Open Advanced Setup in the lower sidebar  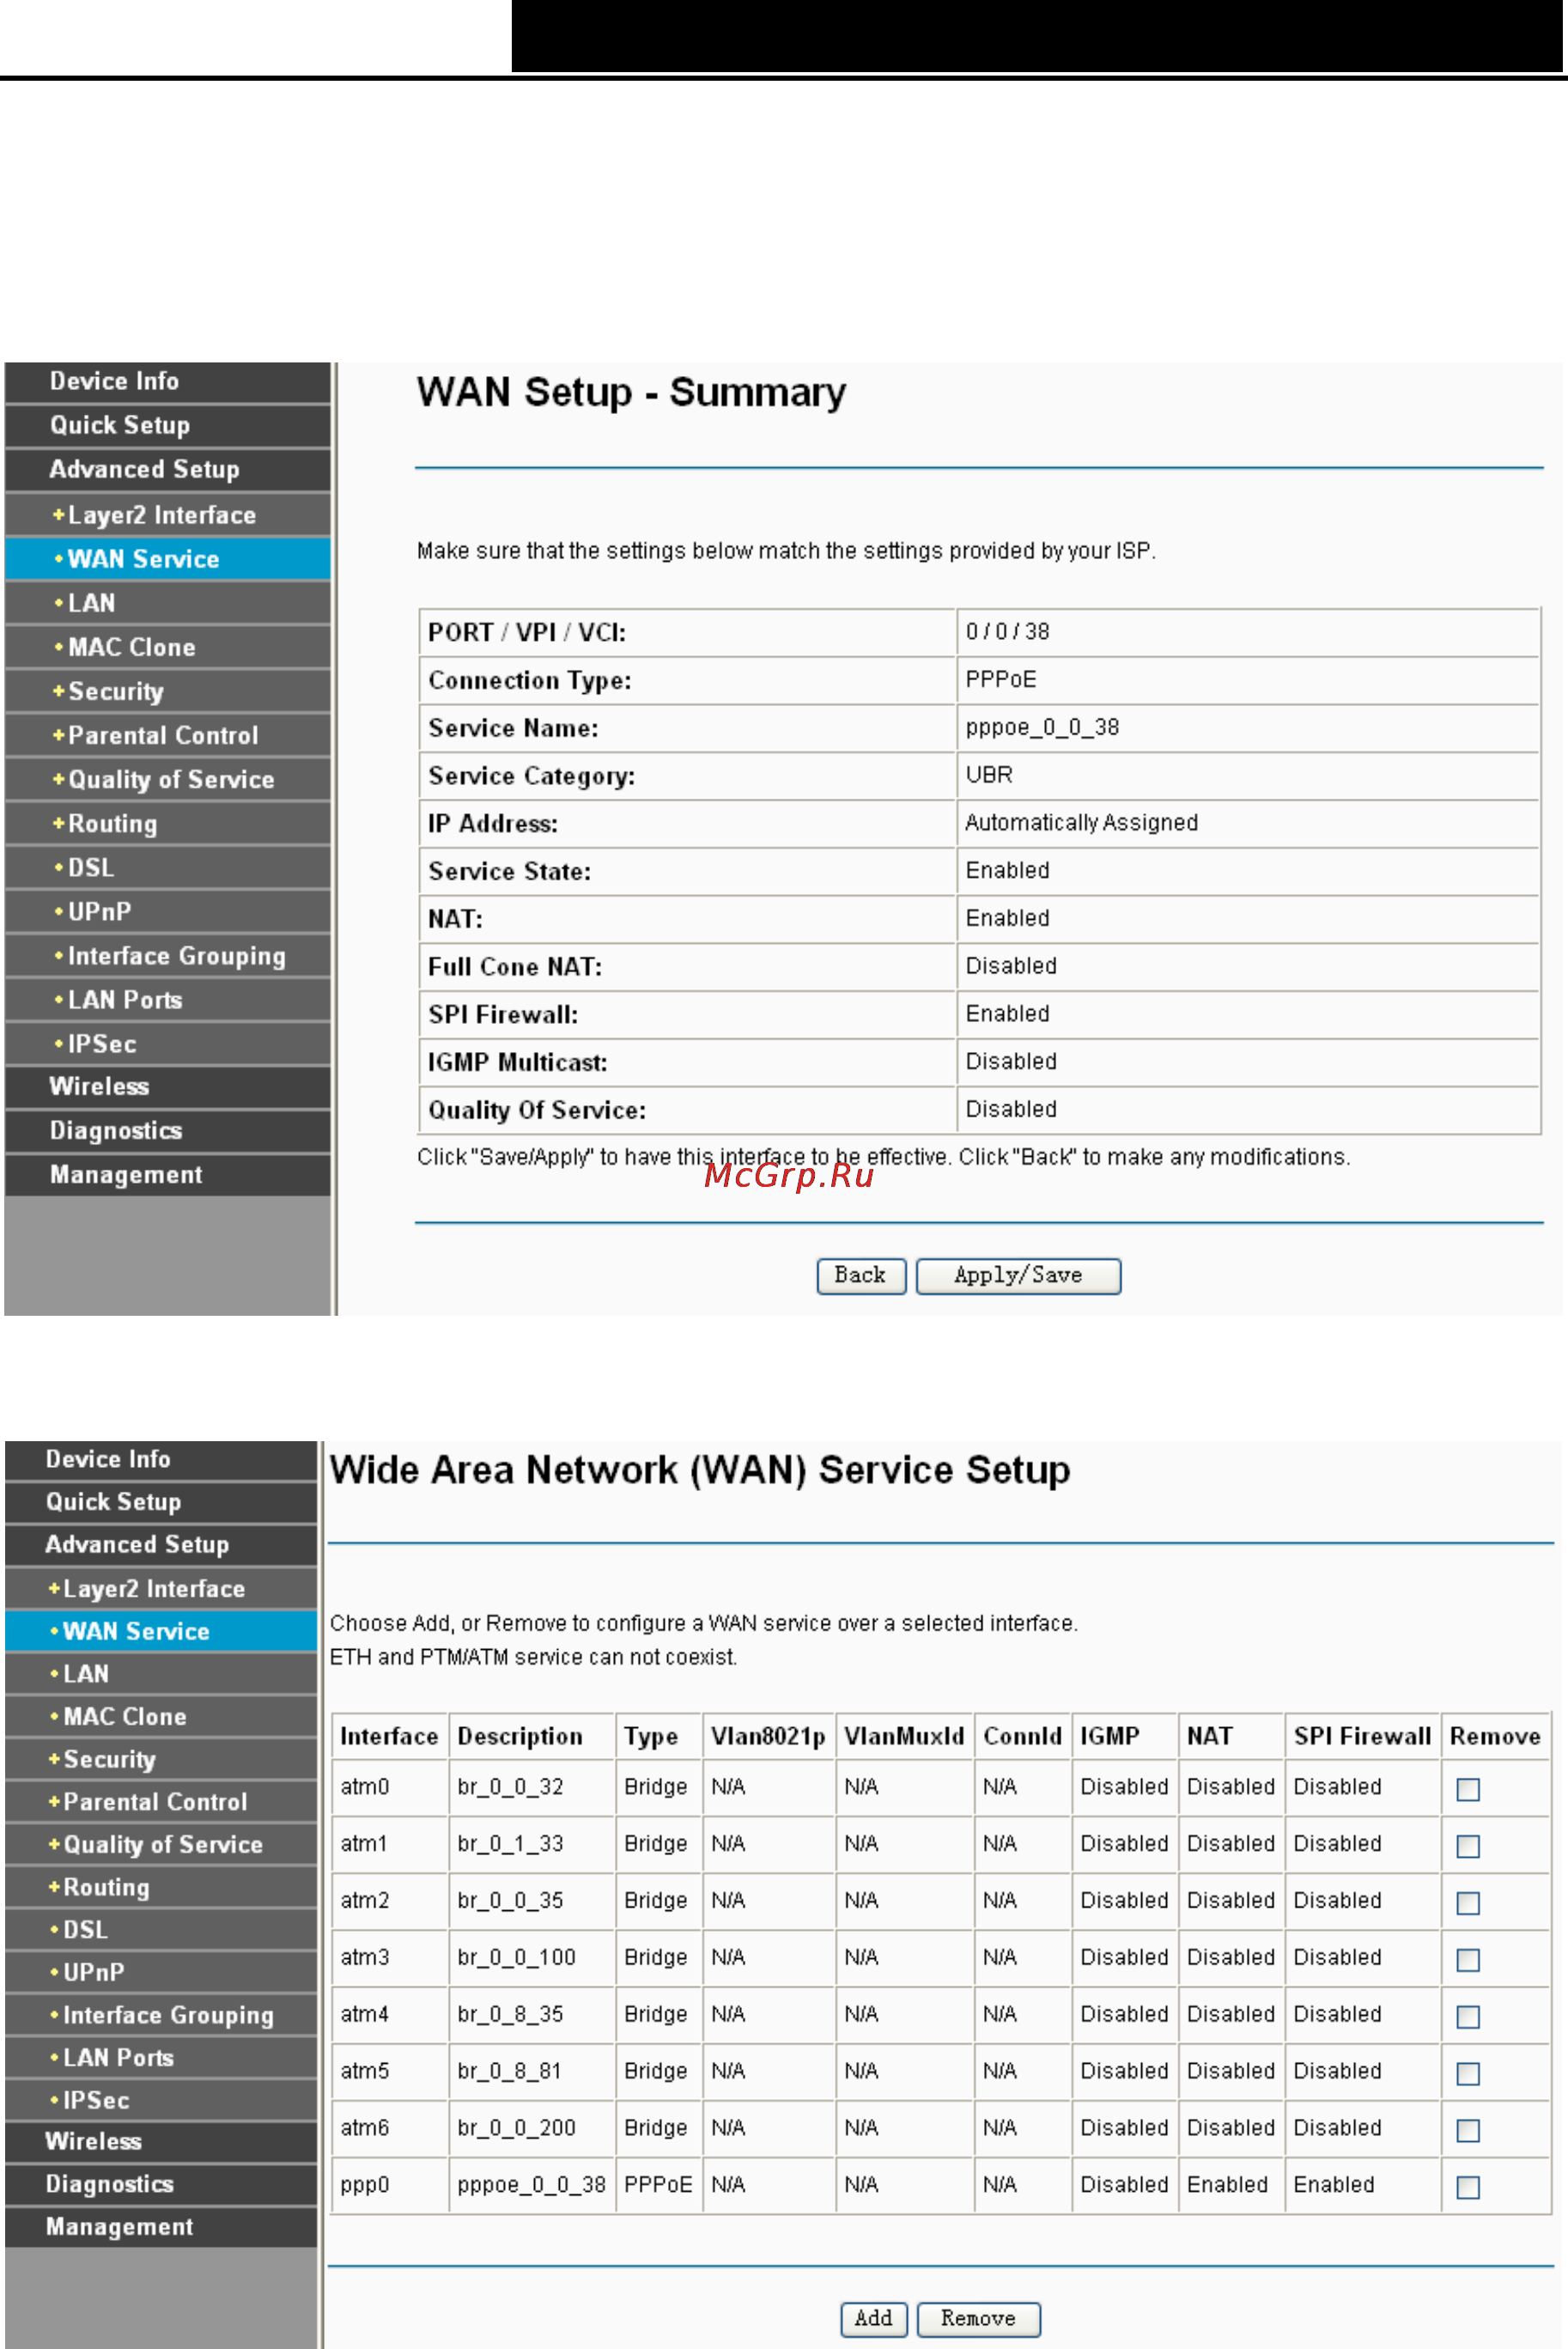[161, 1545]
